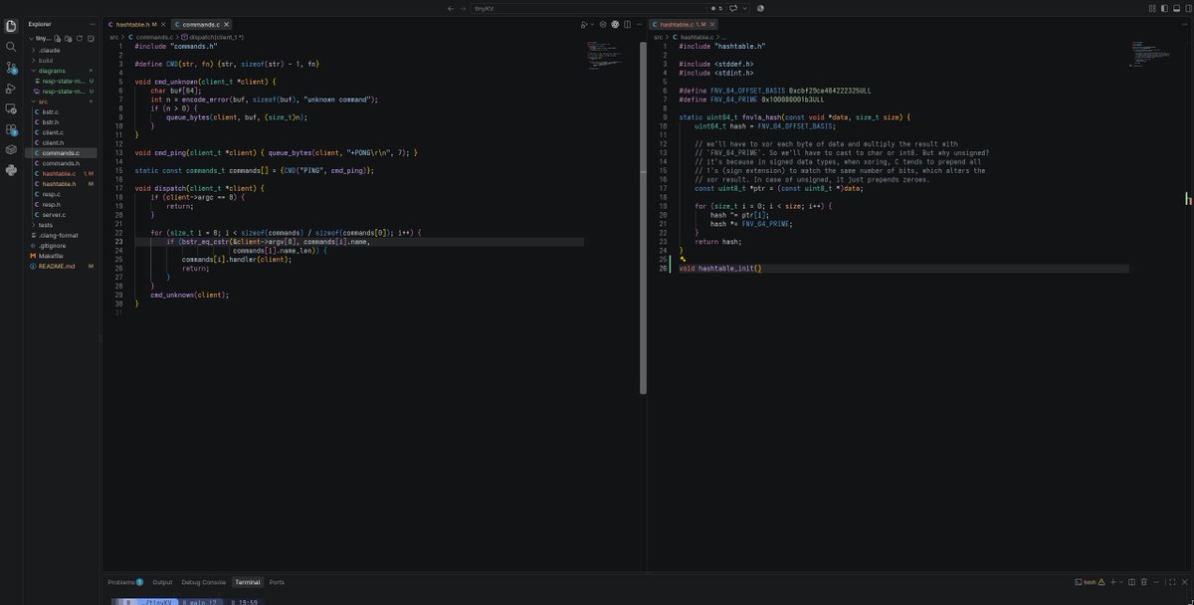Open the Python icon in activity bar

11,170
